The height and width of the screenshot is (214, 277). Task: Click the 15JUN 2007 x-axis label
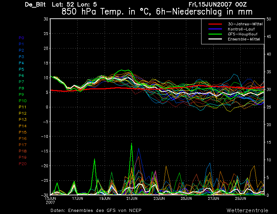(x=50, y=200)
